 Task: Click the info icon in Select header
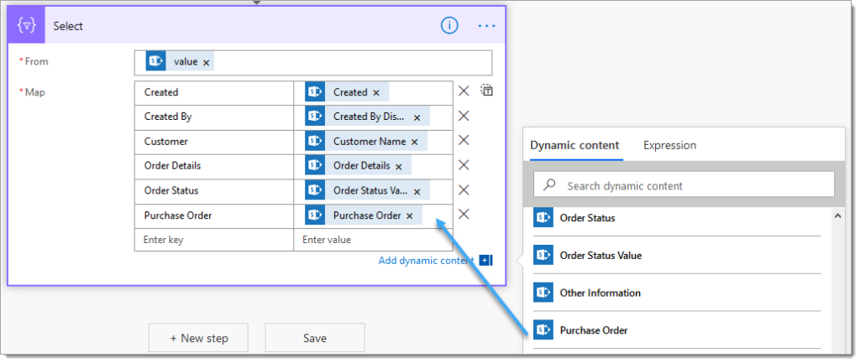click(x=449, y=26)
